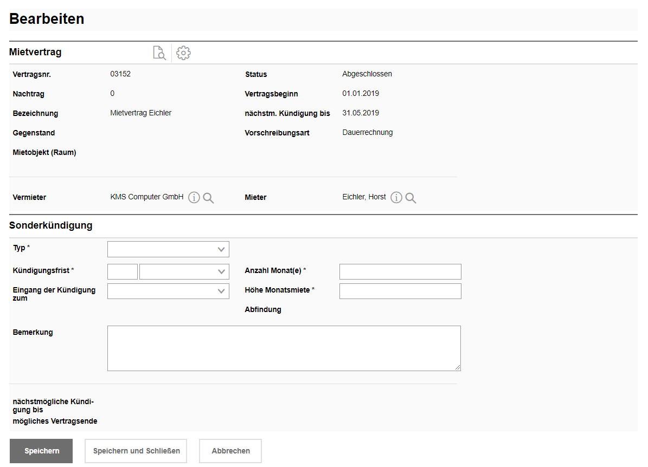Image resolution: width=648 pixels, height=467 pixels.
Task: Open the Kündigungsfrist unit dropdown
Action: coord(184,272)
